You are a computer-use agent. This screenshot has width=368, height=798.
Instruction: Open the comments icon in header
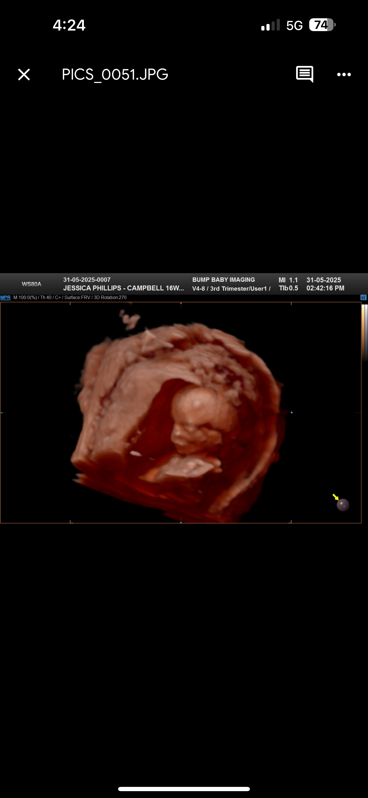click(304, 74)
